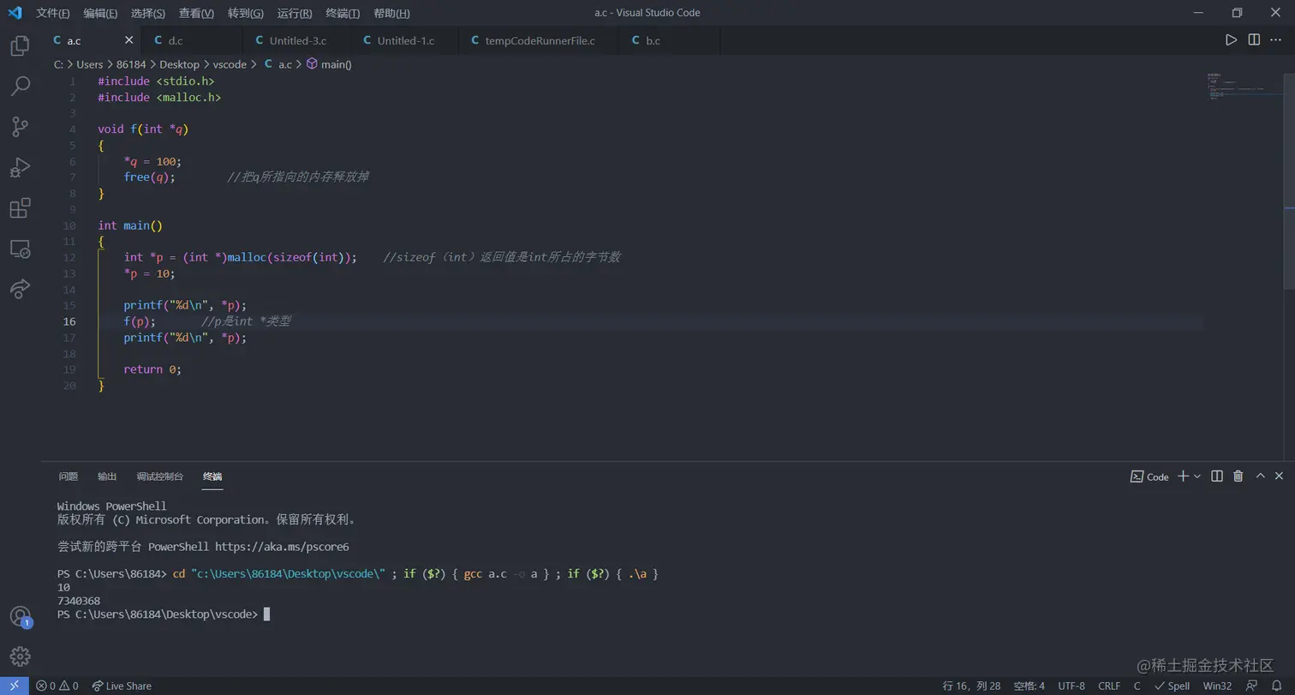The image size is (1295, 695).
Task: Open the Extensions view
Action: coord(20,208)
